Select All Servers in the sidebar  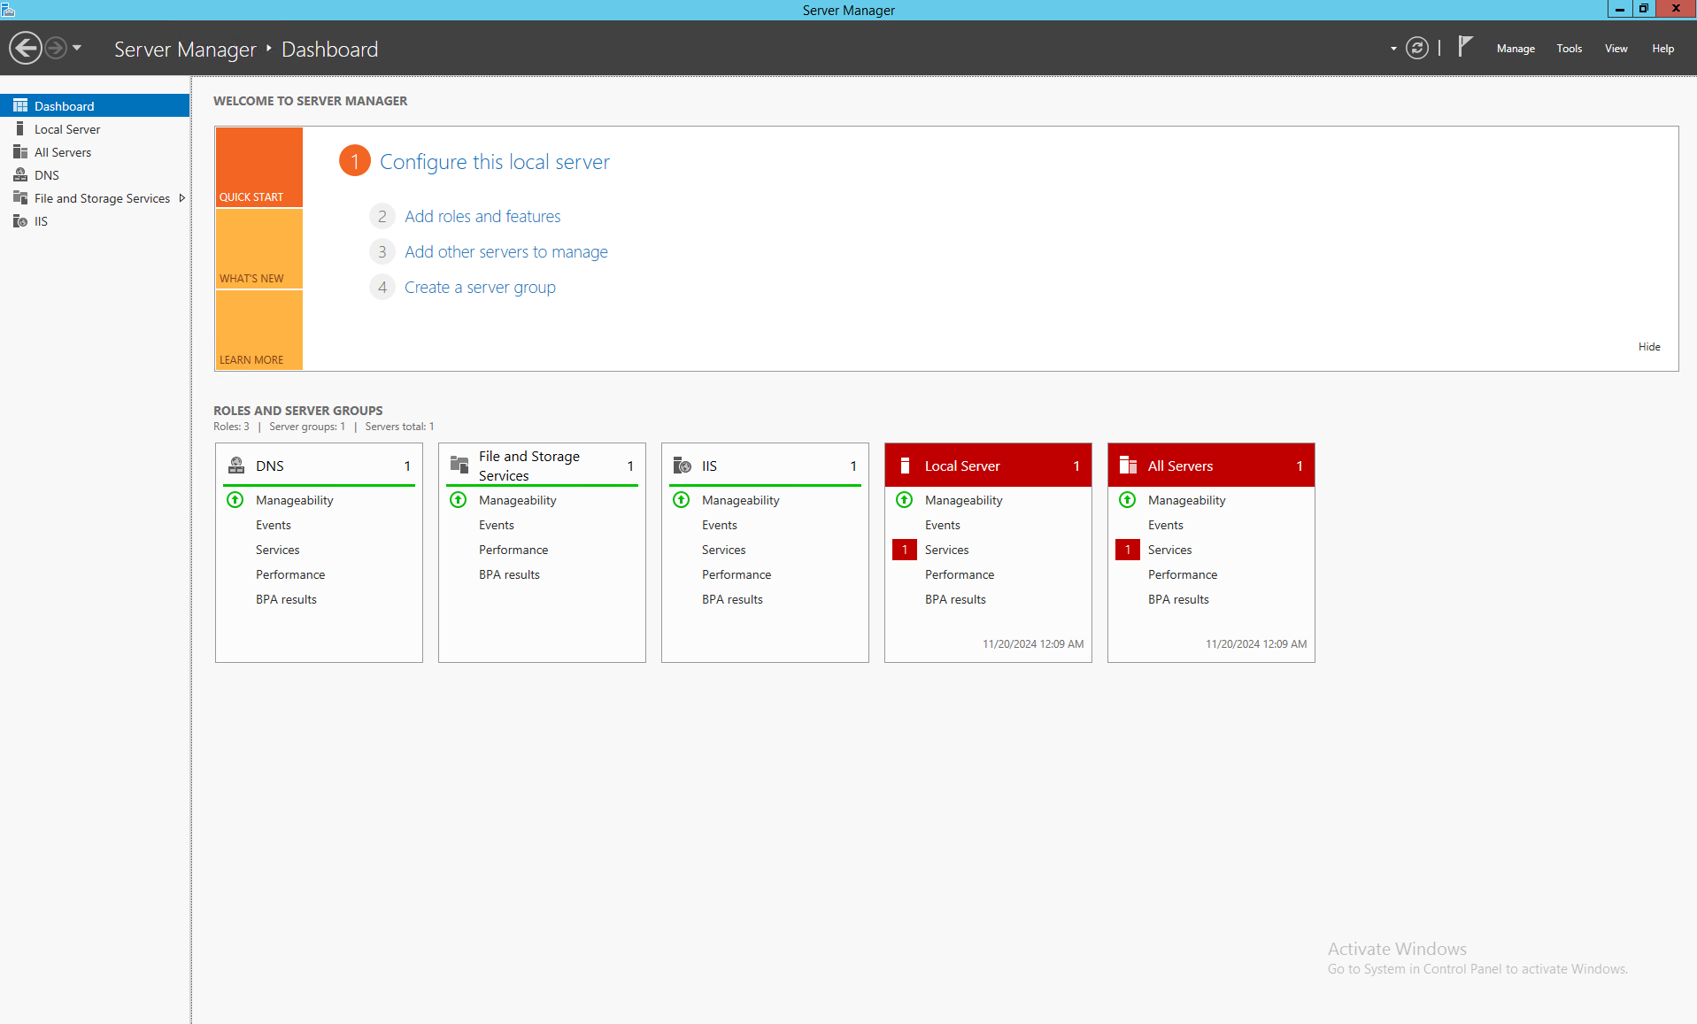click(x=95, y=152)
